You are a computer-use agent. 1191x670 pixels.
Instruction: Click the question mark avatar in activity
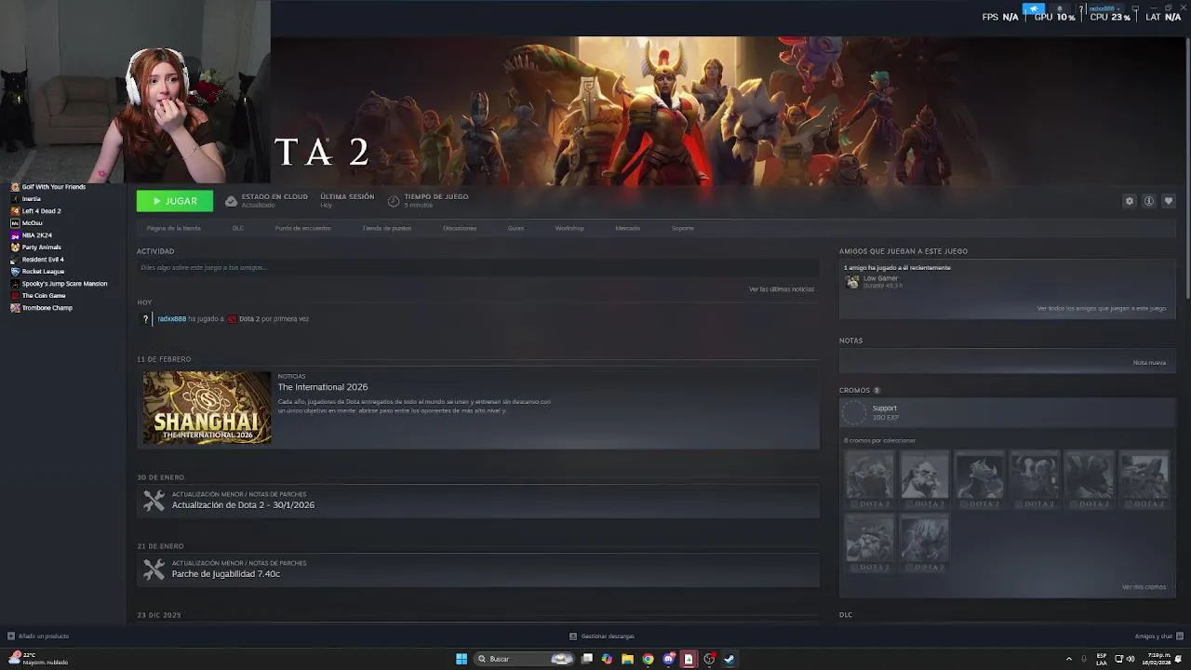click(145, 319)
